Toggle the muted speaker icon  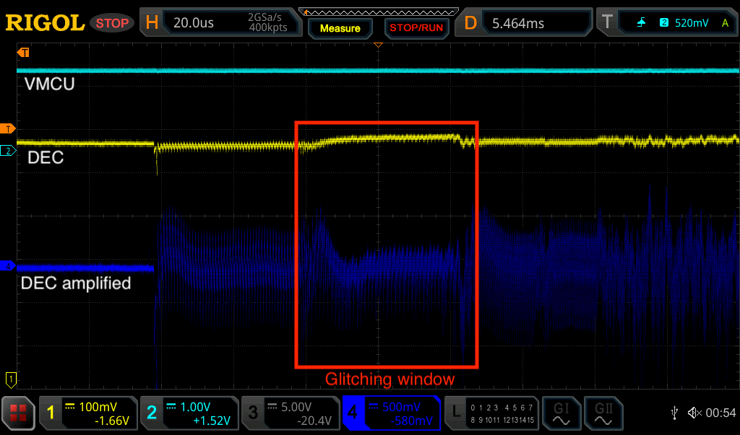pyautogui.click(x=694, y=413)
